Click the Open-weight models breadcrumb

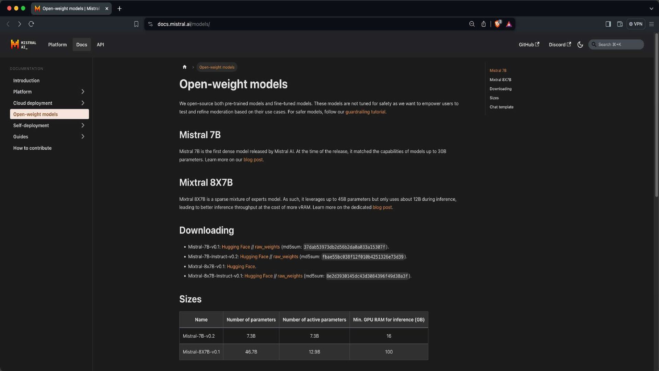[217, 67]
